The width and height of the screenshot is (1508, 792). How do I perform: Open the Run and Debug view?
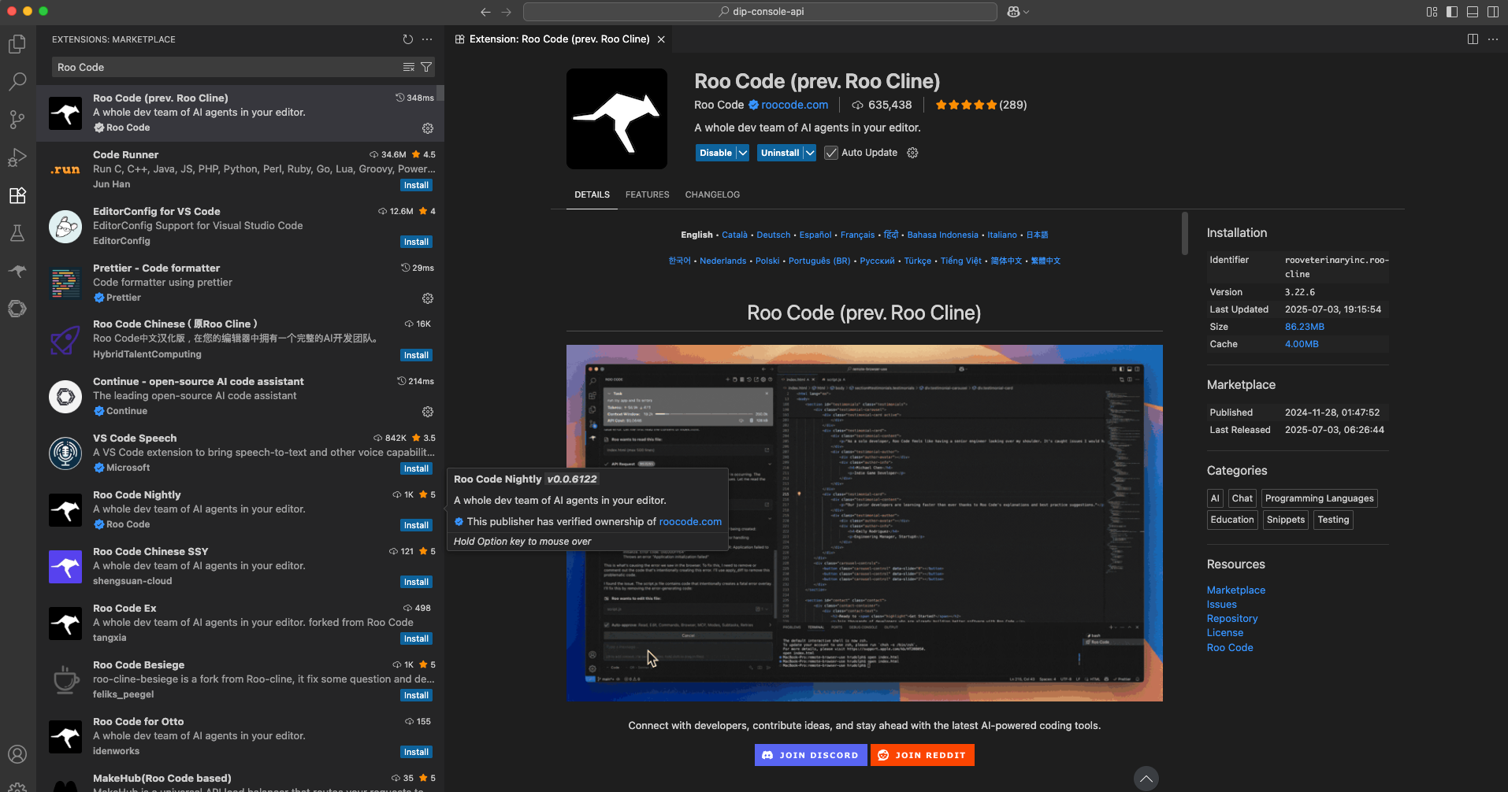click(17, 157)
